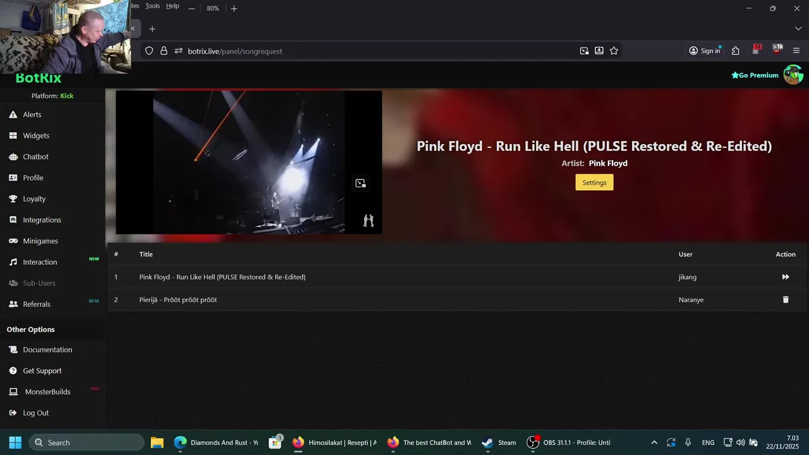Click the Interaction music note icon

(x=13, y=262)
